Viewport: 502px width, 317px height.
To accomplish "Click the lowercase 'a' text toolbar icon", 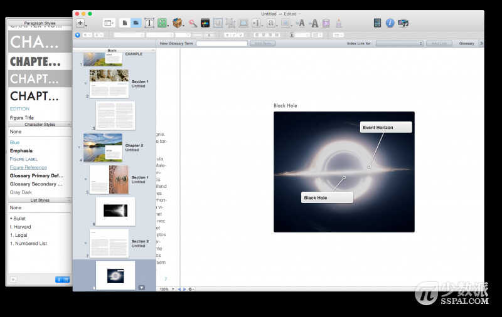I will [271, 23].
